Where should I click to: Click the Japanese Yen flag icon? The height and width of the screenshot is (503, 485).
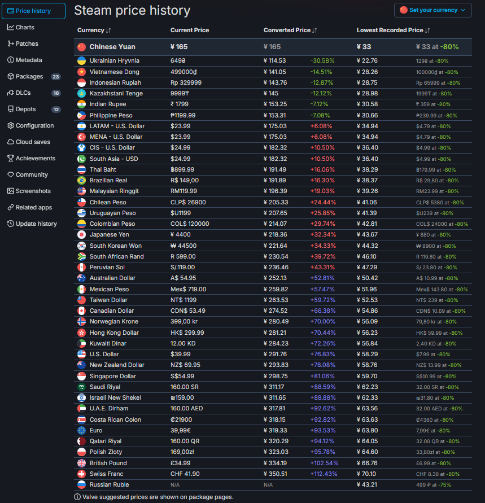pos(81,234)
